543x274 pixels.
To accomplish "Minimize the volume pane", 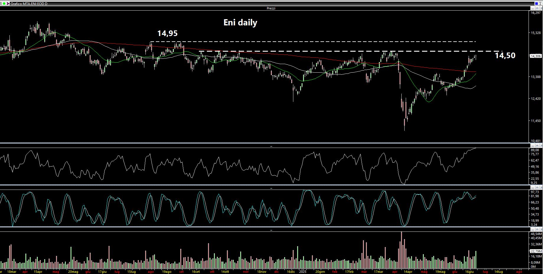I will 533,229.
